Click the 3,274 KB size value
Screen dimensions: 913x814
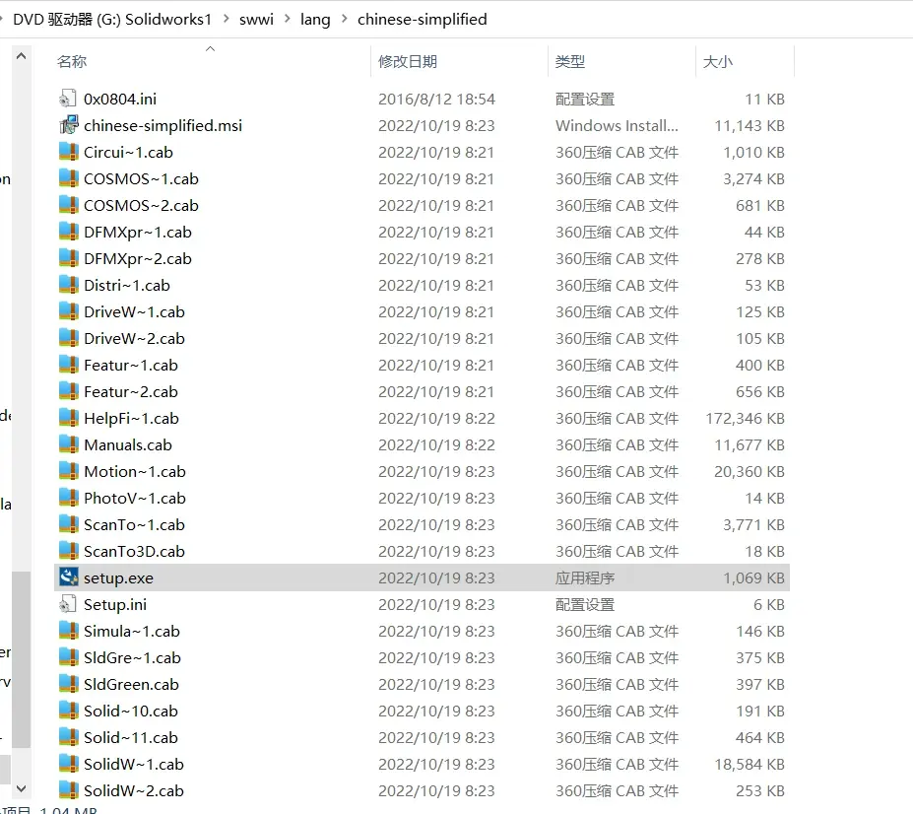point(753,179)
